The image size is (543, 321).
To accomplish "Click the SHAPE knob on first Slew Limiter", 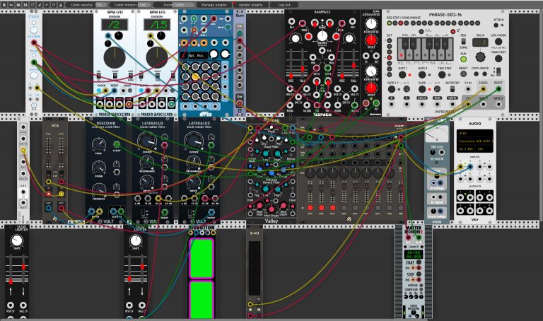I will point(17,240).
